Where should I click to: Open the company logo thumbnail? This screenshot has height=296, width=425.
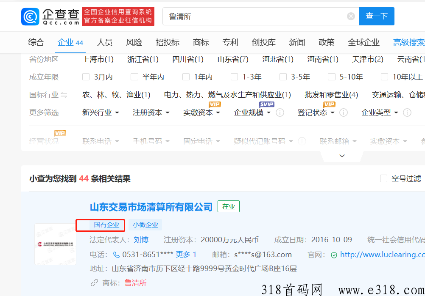[x=55, y=244]
